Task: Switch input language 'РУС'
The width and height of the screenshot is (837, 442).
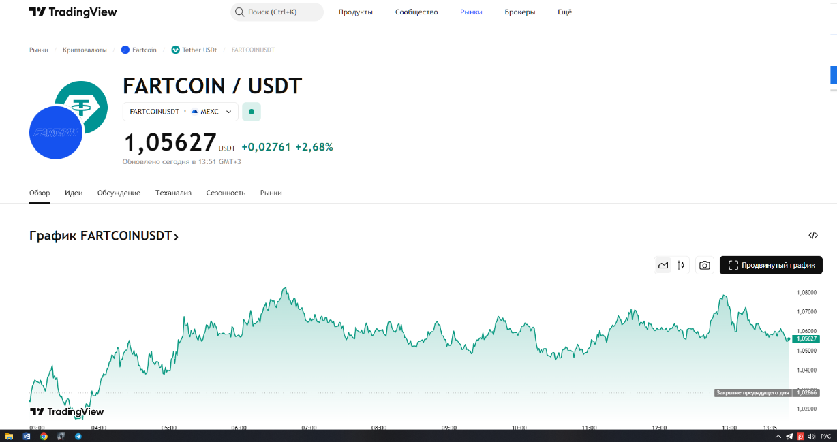Action: [x=825, y=436]
